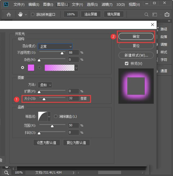The height and width of the screenshot is (176, 173).
Task: Open the 3D(D) menu
Action: click(121, 4)
